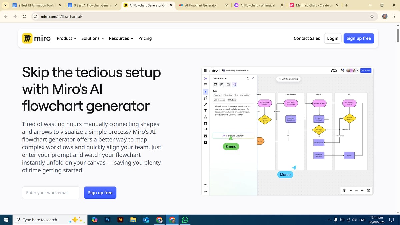Open the Pricing page from the navbar

pyautogui.click(x=145, y=38)
